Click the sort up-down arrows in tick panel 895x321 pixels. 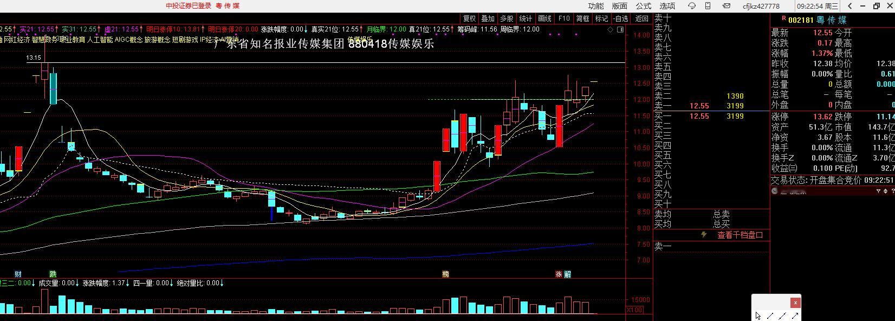pos(886,191)
